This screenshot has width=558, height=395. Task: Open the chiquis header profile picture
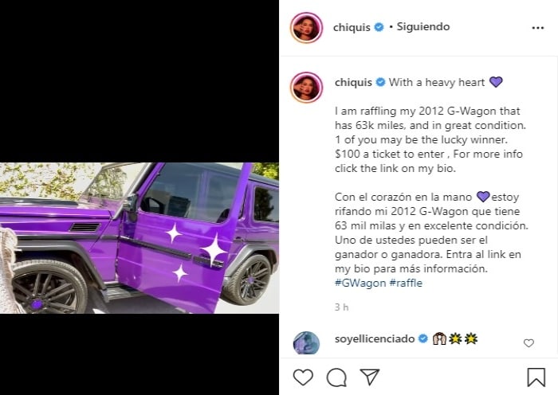[306, 28]
